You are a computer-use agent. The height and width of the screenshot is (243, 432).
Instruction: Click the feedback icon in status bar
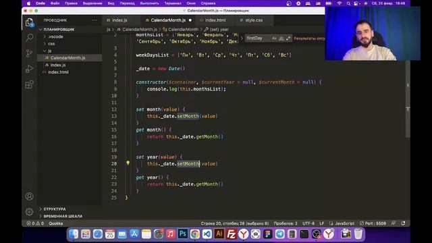tap(394, 223)
